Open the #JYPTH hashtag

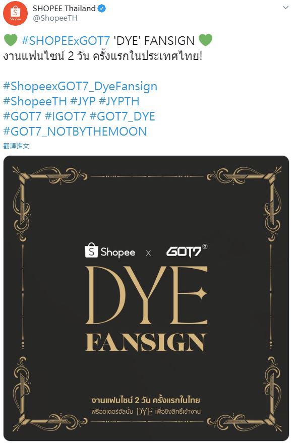click(x=120, y=101)
